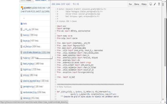Open the file History
Screen dimensions: 167x104
pyautogui.click(x=144, y=4)
